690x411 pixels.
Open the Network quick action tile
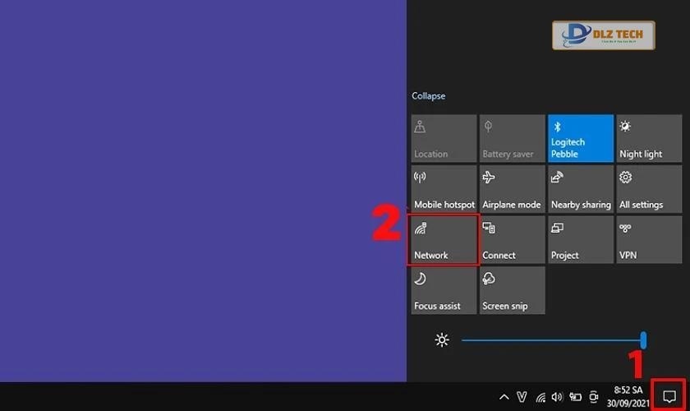[x=444, y=240]
